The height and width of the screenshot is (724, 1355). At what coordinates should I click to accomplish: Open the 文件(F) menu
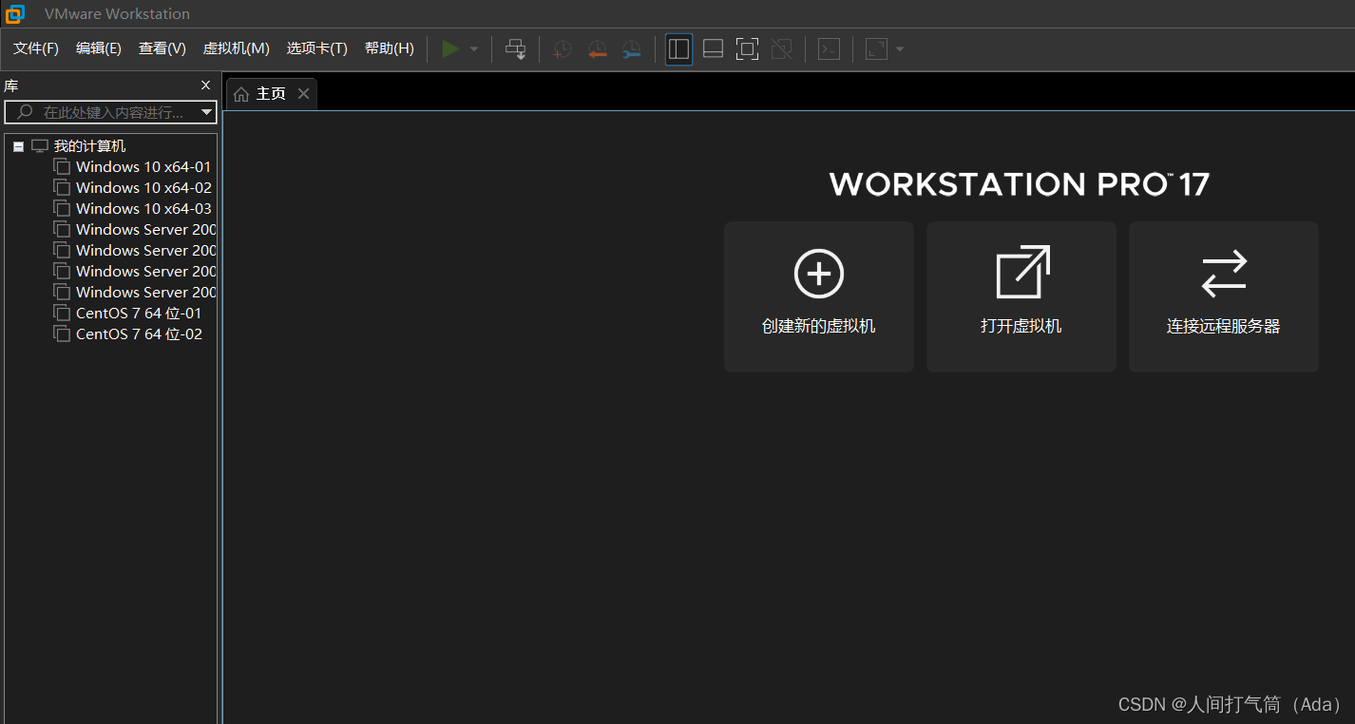(x=36, y=48)
